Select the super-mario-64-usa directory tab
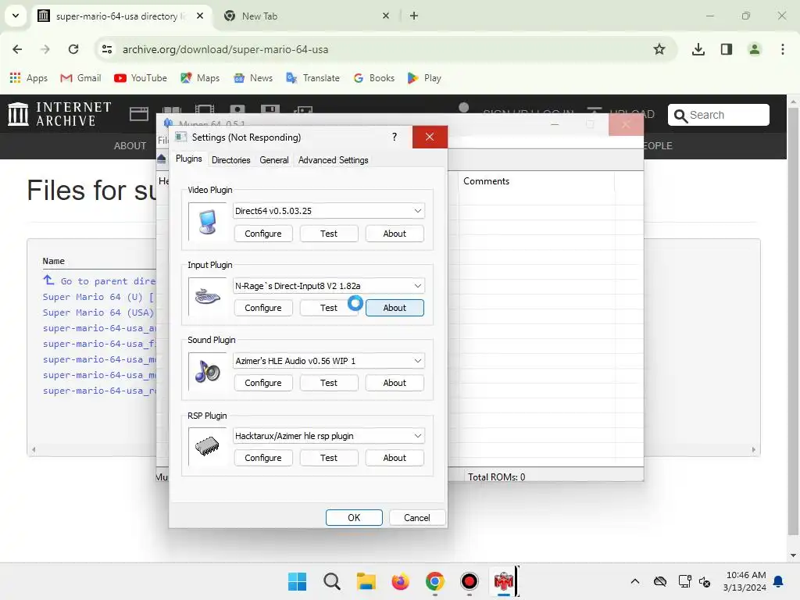Screen dimensions: 800x600 pos(121,16)
